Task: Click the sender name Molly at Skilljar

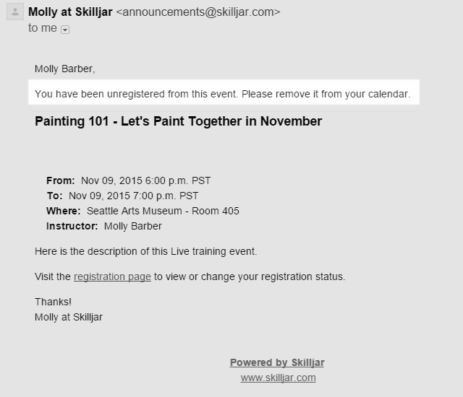Action: (x=70, y=12)
